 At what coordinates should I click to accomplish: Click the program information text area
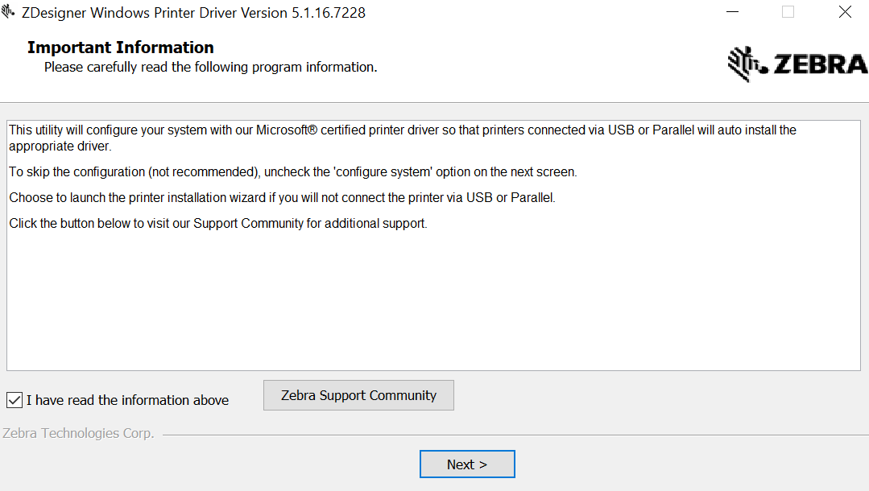pos(434,241)
